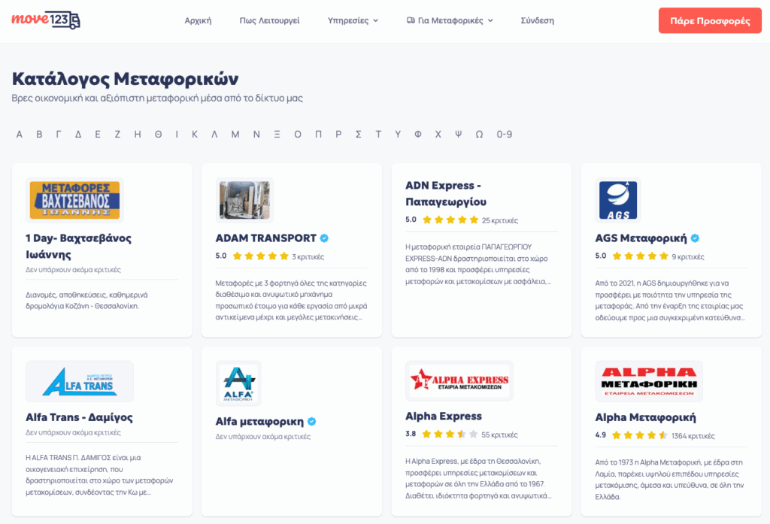
Task: Filter companies by letter Σ
Action: (359, 134)
